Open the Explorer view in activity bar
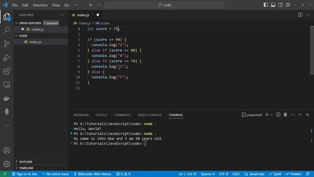The image size is (314, 177). point(6,17)
